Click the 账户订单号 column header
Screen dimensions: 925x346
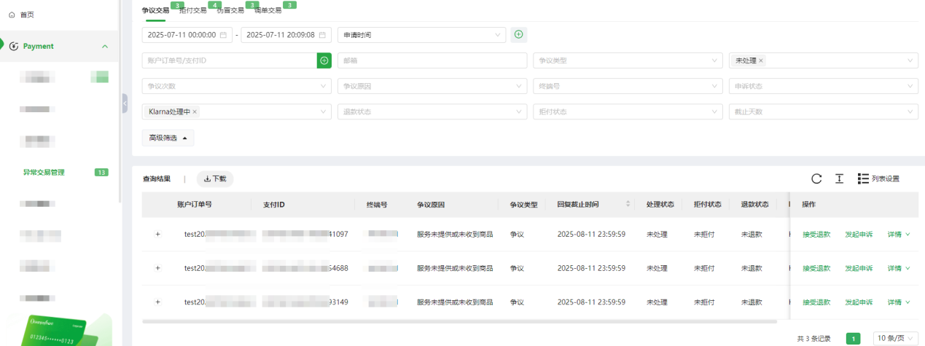195,205
